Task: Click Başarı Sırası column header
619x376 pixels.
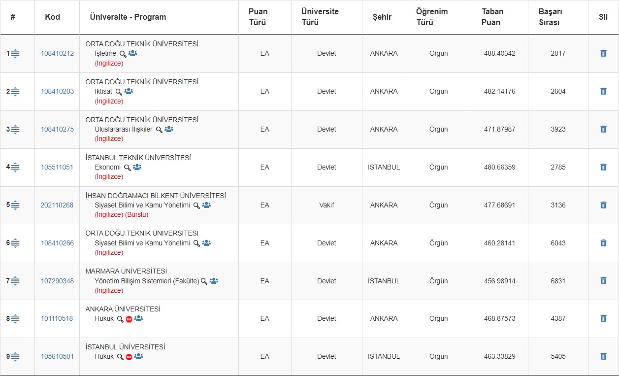Action: (551, 17)
